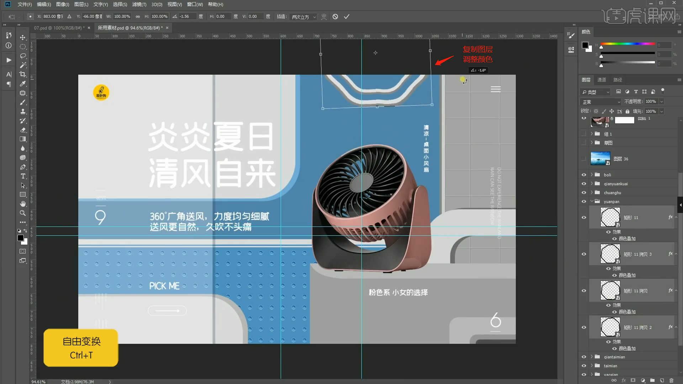Image resolution: width=683 pixels, height=384 pixels.
Task: Toggle visibility of 矩形 11 layer
Action: [x=584, y=217]
